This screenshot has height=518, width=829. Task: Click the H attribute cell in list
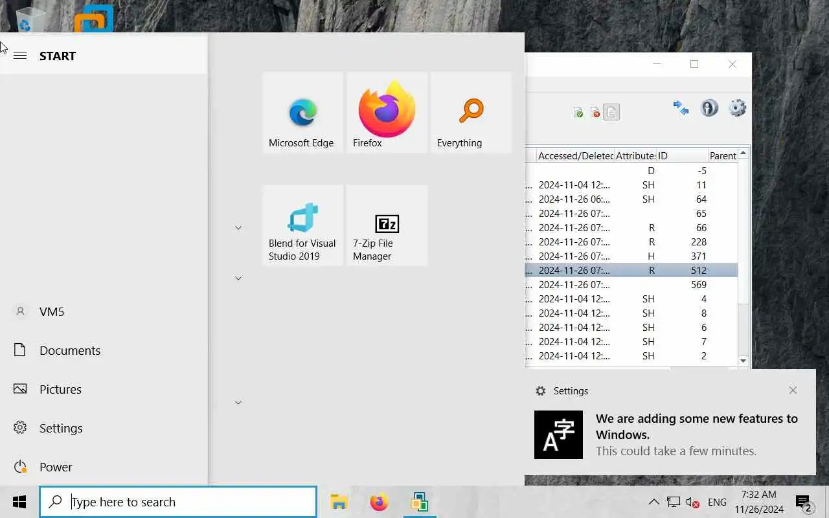(652, 256)
